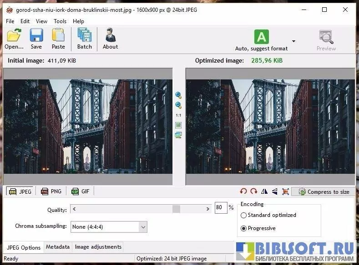Image resolution: width=359 pixels, height=265 pixels.
Task: Click the zoom in magnifier icon
Action: pyautogui.click(x=178, y=95)
